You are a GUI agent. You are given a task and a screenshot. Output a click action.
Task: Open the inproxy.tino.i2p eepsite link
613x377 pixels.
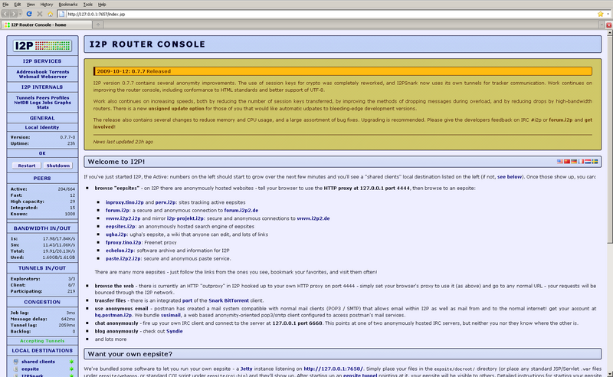point(124,202)
